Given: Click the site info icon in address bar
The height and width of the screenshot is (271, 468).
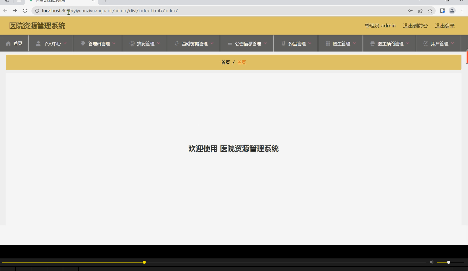Looking at the screenshot, I should 37,11.
